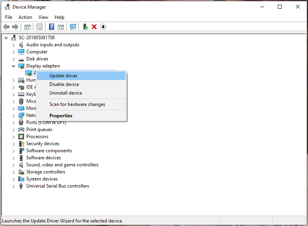This screenshot has width=308, height=226.
Task: Collapse the SC-201905081708 root node
Action: [6, 38]
